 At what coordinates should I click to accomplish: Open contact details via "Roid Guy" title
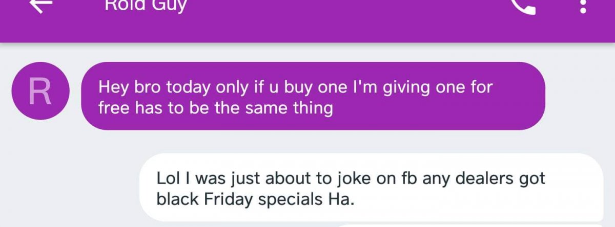(146, 6)
